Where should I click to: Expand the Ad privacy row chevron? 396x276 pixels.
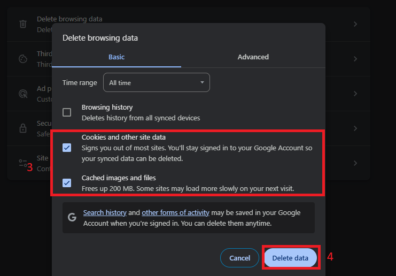355,94
